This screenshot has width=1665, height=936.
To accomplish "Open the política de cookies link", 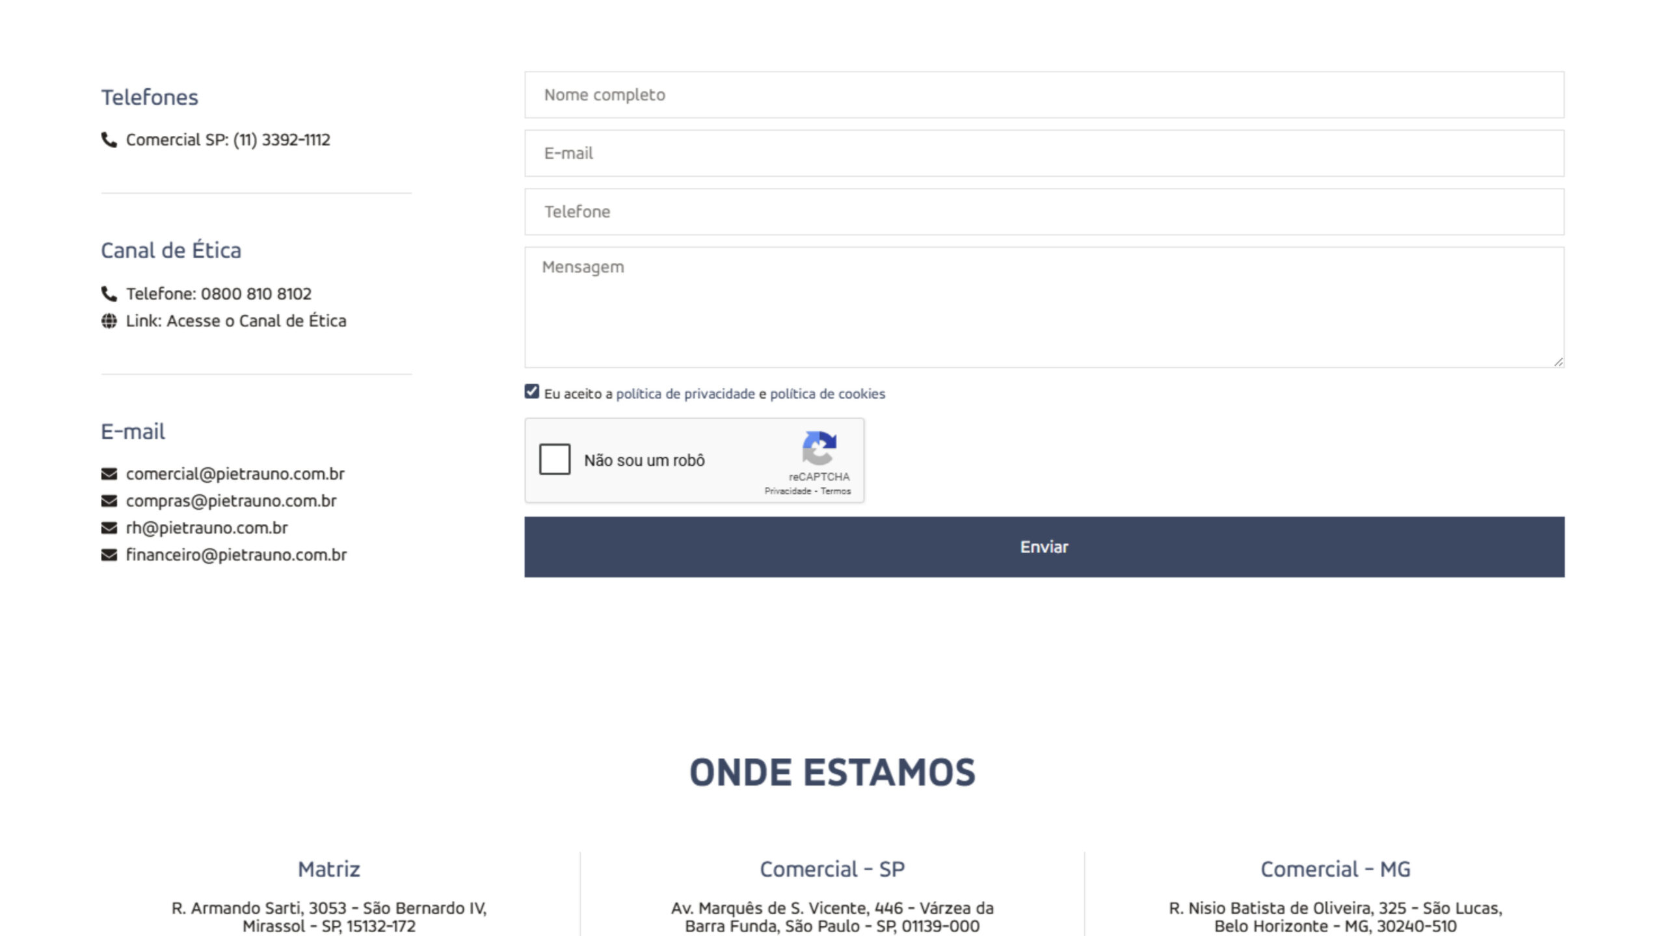I will coord(827,394).
